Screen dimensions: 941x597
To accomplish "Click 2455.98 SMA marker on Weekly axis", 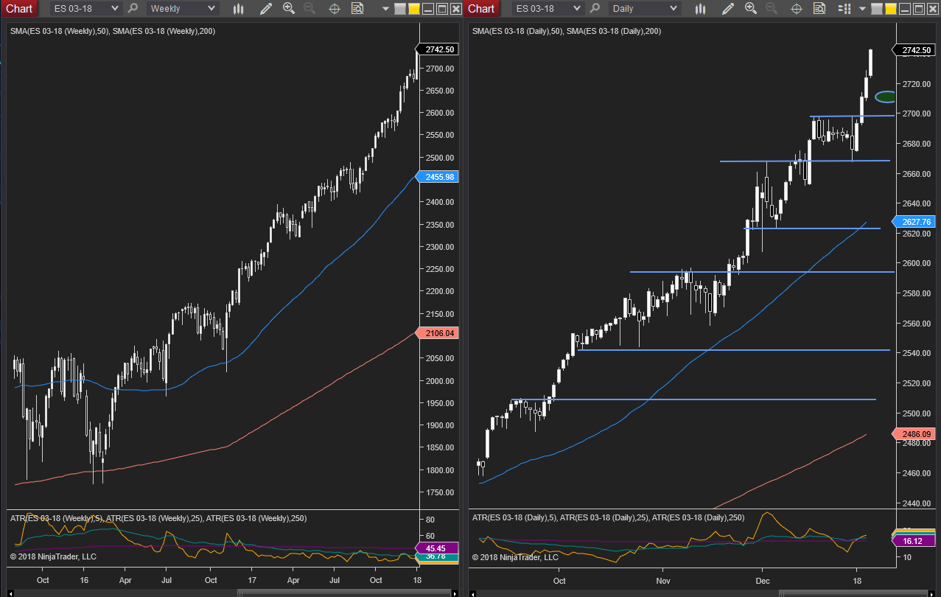I will 438,177.
